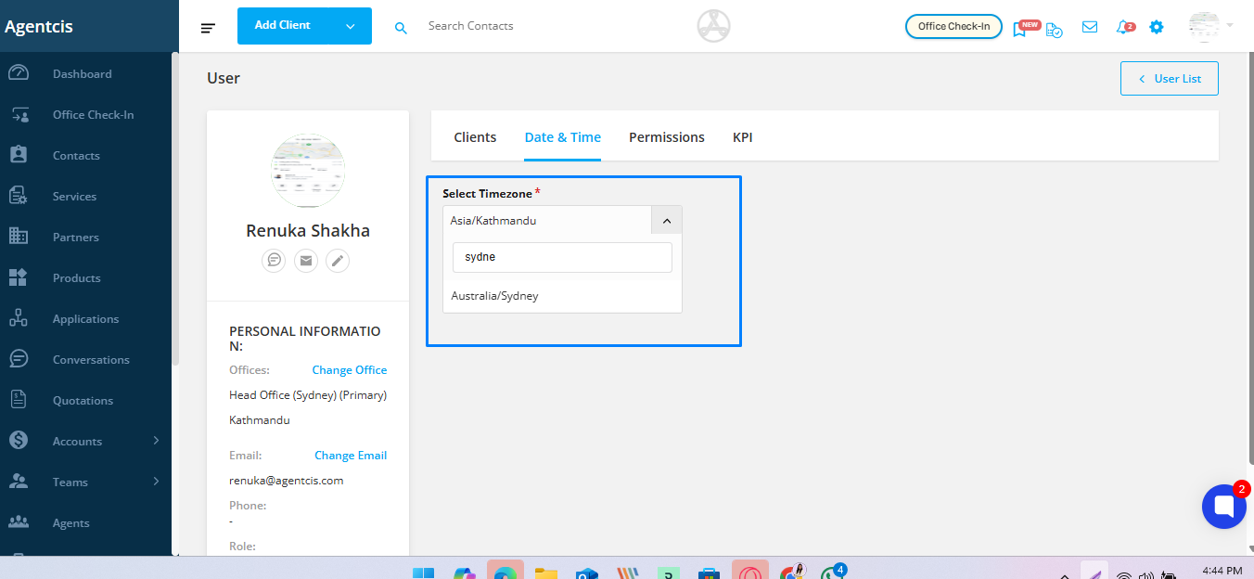Click the timezone search field containing sydne
1254x579 pixels.
(562, 258)
